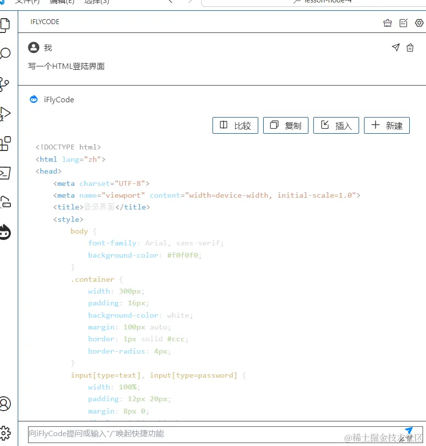Click the IFLYCODE panel title
This screenshot has height=446, width=426.
[x=45, y=22]
